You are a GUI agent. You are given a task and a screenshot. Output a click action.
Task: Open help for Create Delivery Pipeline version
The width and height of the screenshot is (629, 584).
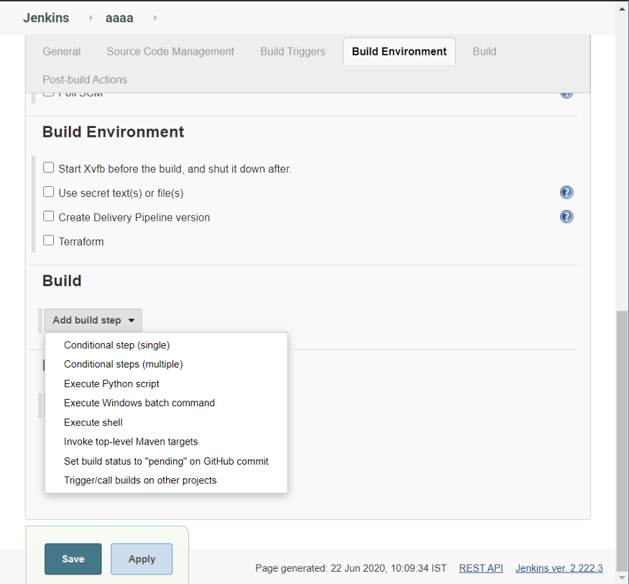tap(566, 216)
